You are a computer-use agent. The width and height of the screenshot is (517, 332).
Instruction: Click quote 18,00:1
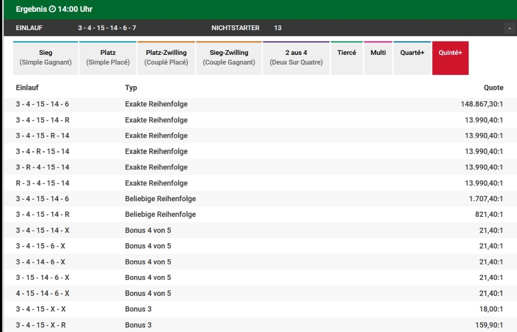pos(491,309)
